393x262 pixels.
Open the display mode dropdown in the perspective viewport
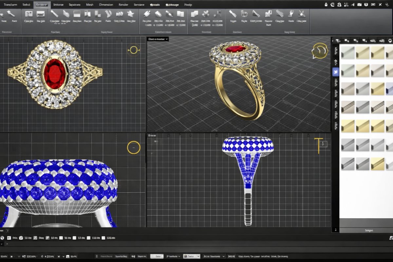point(158,39)
